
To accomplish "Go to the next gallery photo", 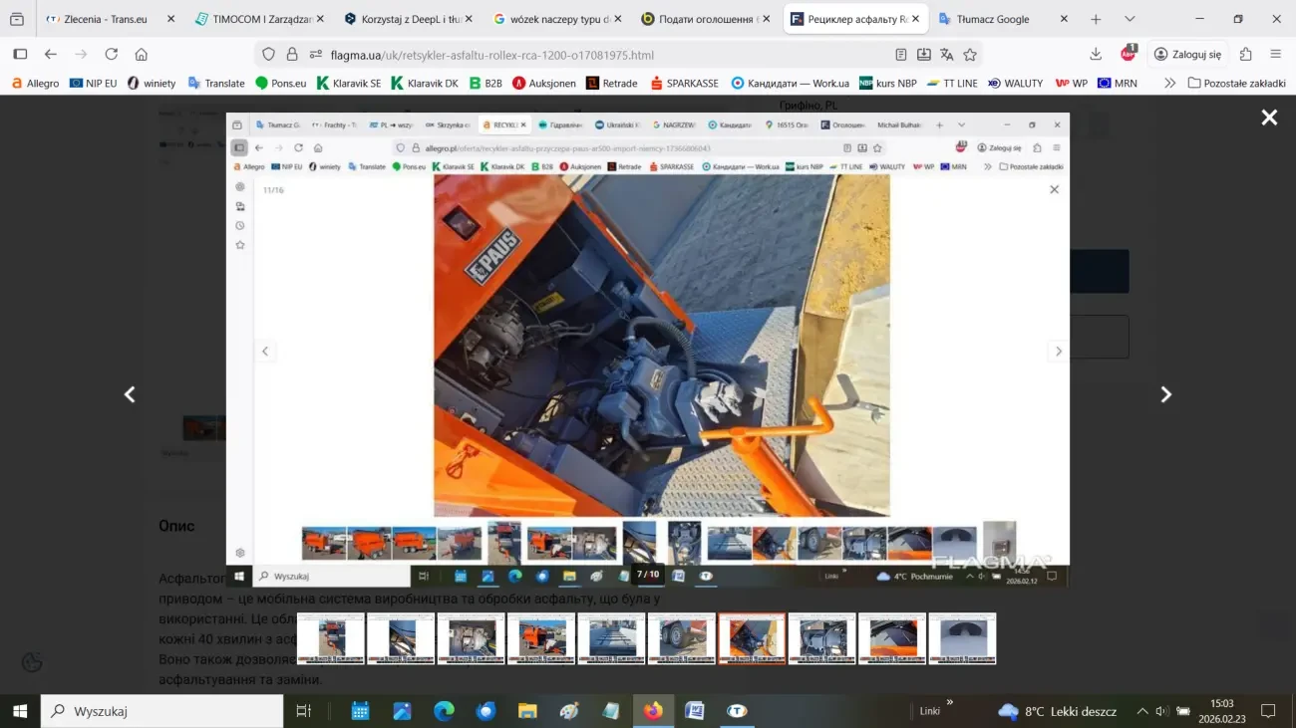I will coord(1165,394).
